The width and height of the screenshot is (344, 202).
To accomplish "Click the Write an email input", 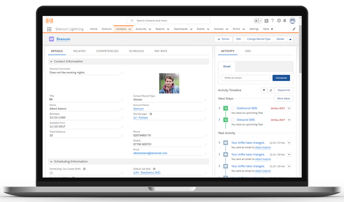I will [246, 78].
